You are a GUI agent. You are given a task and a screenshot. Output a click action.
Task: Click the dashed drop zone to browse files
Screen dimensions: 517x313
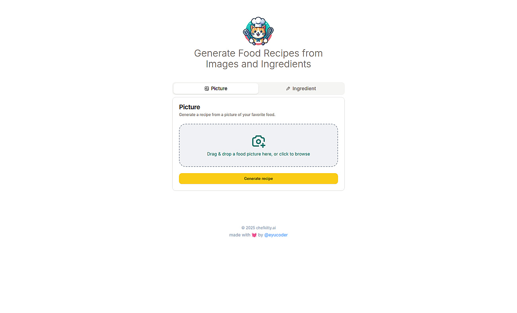[x=258, y=145]
